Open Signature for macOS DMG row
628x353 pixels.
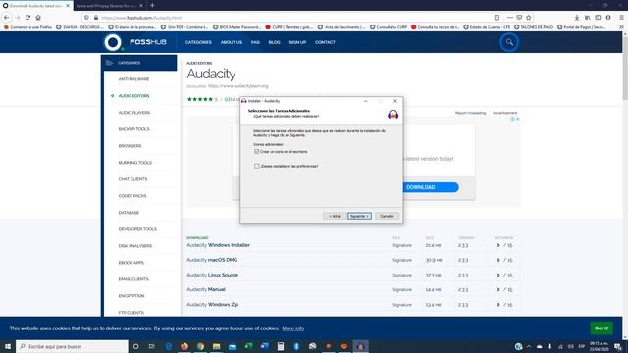tap(402, 260)
